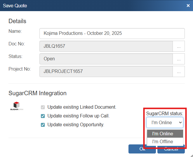Choose the I'm Offline status option
This screenshot has width=193, height=157.
click(x=165, y=142)
